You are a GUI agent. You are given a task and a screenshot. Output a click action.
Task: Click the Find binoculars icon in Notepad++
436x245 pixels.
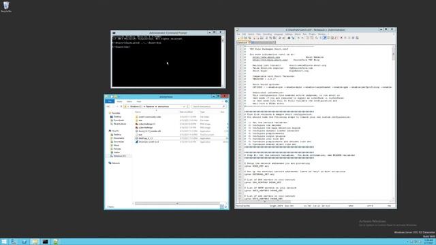[289, 38]
